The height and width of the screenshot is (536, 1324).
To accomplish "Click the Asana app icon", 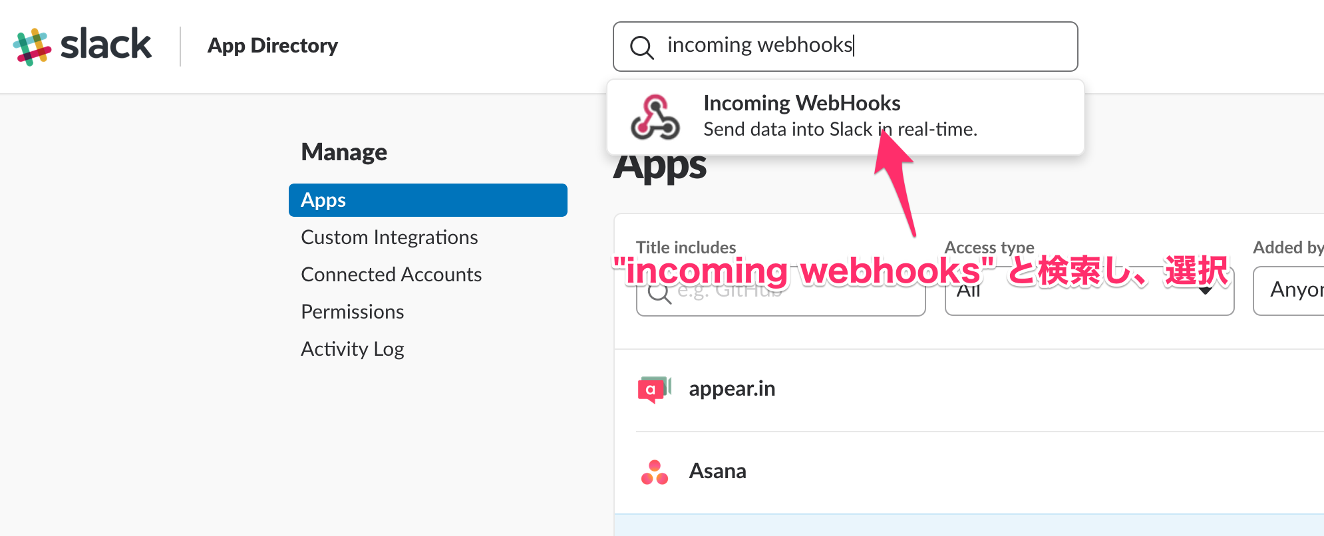I will 654,471.
